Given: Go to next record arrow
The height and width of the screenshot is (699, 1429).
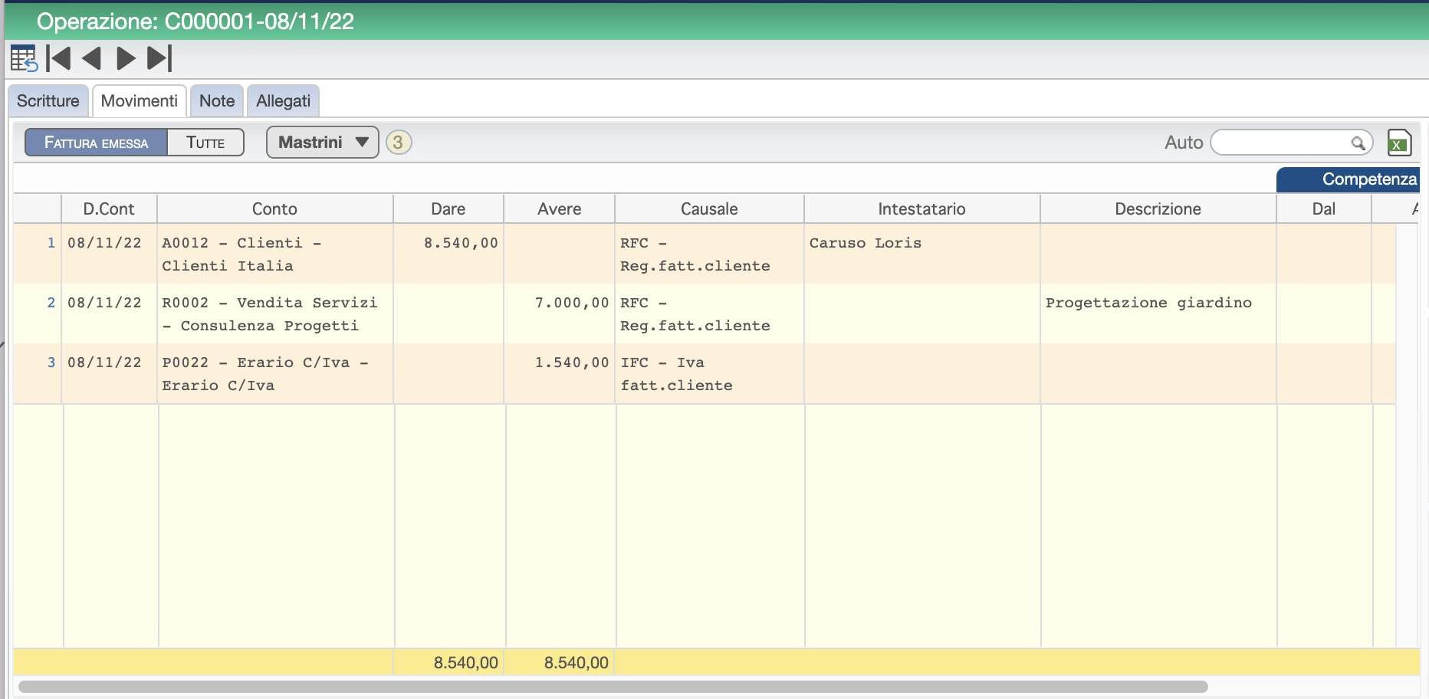Looking at the screenshot, I should point(126,58).
